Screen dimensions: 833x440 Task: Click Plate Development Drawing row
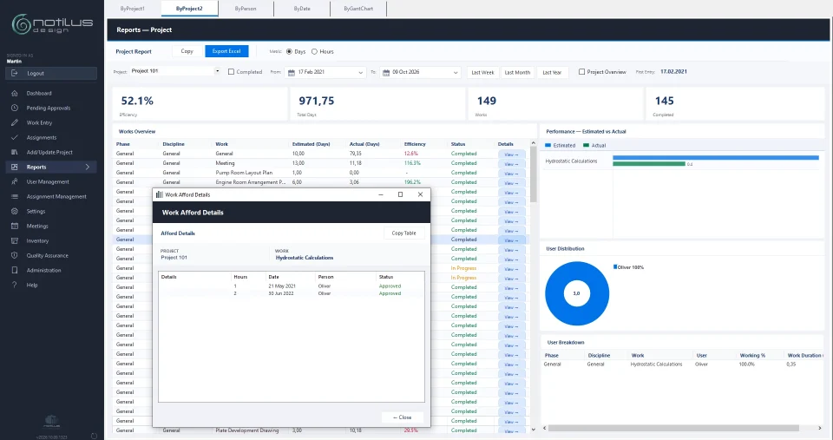(x=321, y=430)
